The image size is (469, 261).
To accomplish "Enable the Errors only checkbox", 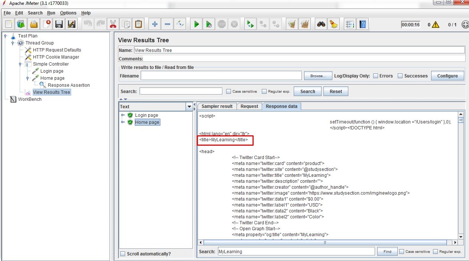I will click(376, 76).
